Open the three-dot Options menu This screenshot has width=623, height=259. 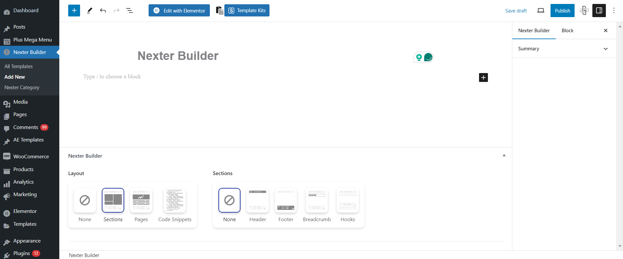(614, 11)
